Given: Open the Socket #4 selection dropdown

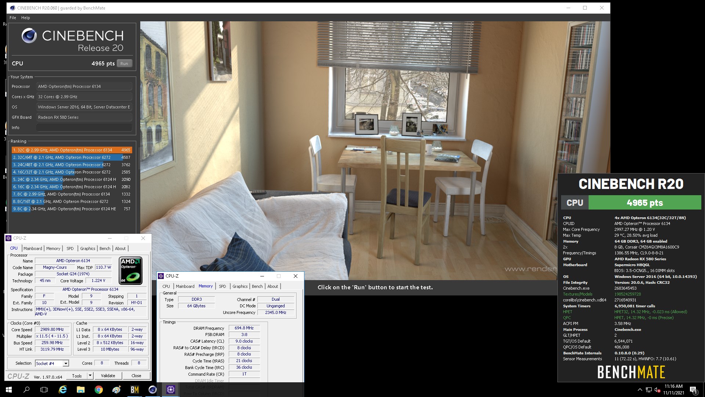Looking at the screenshot, I should click(52, 363).
